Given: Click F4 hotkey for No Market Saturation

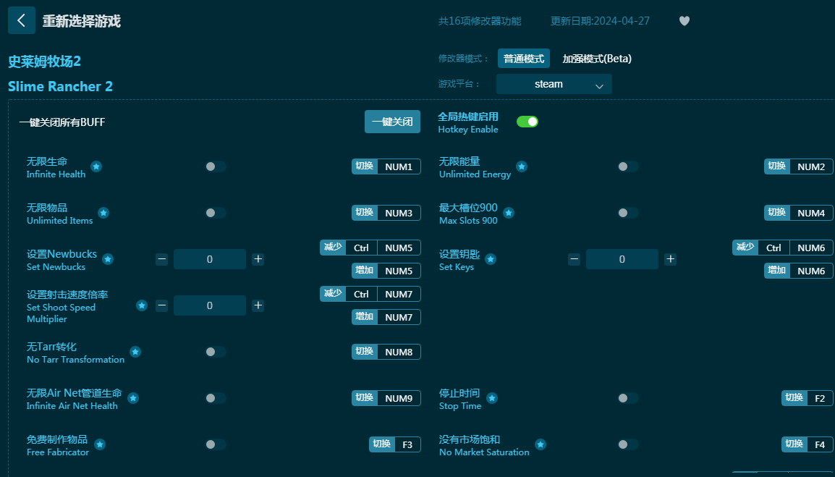Looking at the screenshot, I should coord(808,444).
